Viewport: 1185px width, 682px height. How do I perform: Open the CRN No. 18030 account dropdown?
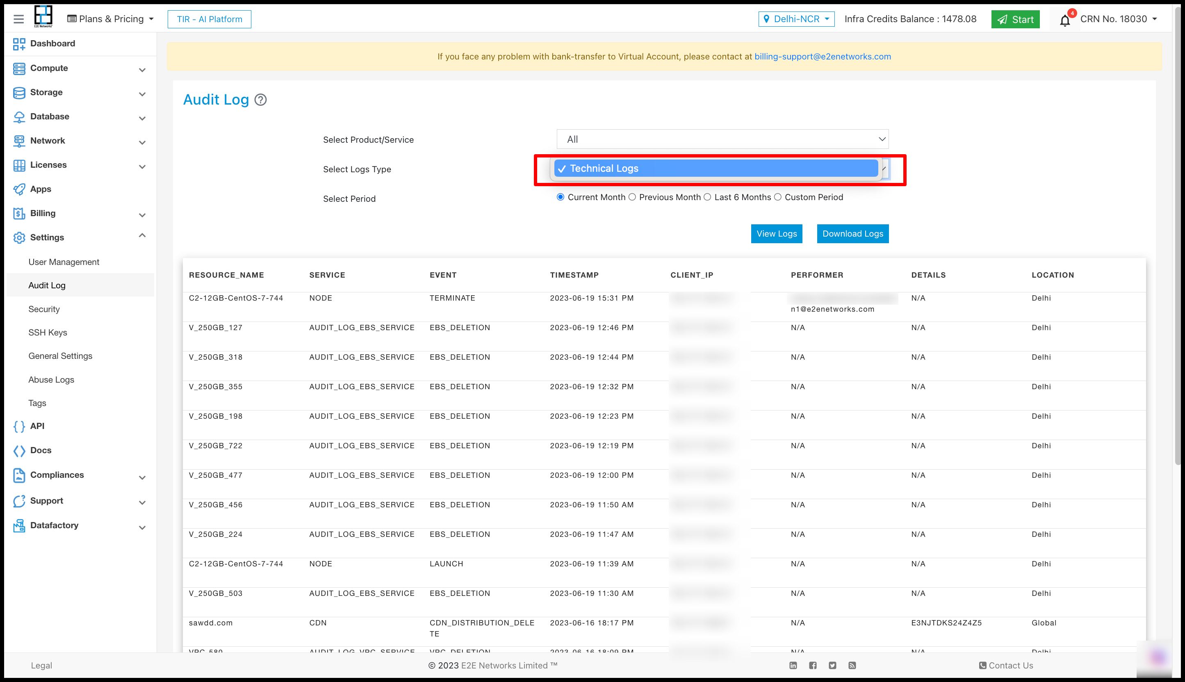[1118, 19]
